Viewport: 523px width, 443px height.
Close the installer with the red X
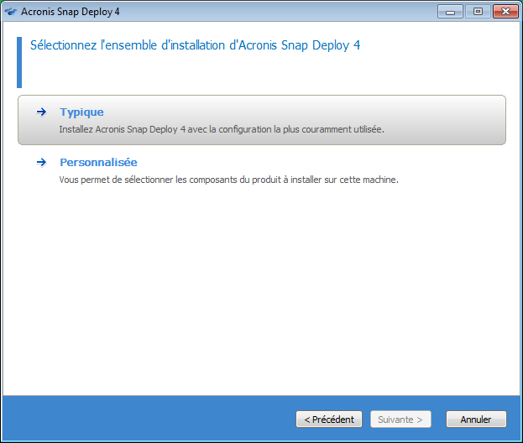point(505,11)
